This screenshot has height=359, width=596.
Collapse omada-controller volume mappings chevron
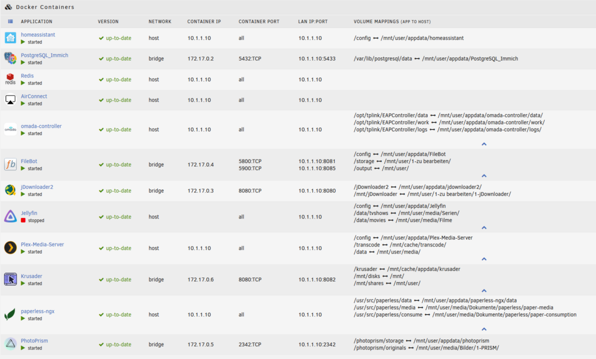[x=484, y=144]
